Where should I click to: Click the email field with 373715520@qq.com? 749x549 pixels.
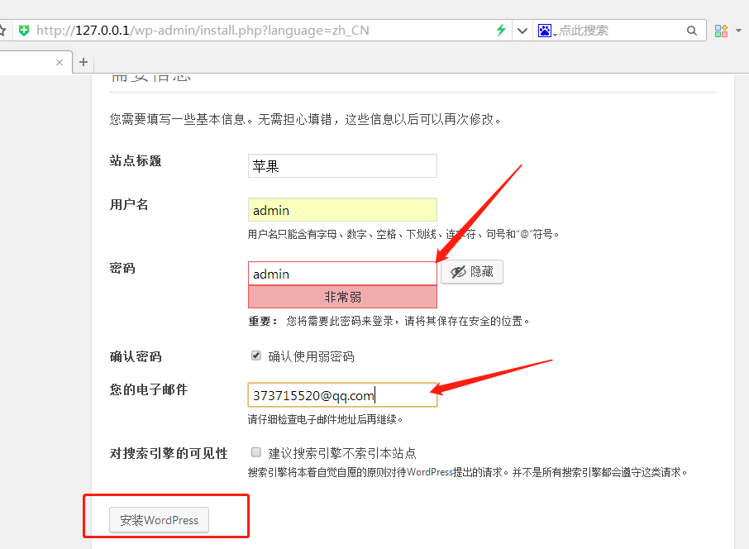pyautogui.click(x=342, y=395)
